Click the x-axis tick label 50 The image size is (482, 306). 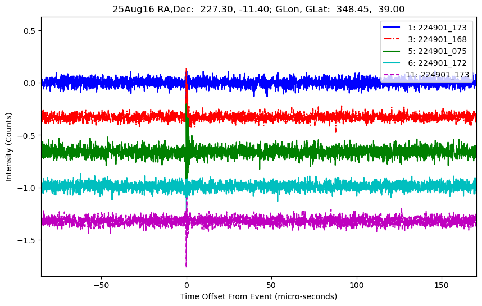(271, 285)
